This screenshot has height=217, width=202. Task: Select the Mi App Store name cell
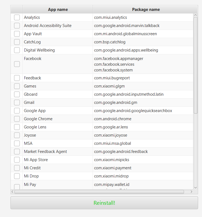[58, 159]
